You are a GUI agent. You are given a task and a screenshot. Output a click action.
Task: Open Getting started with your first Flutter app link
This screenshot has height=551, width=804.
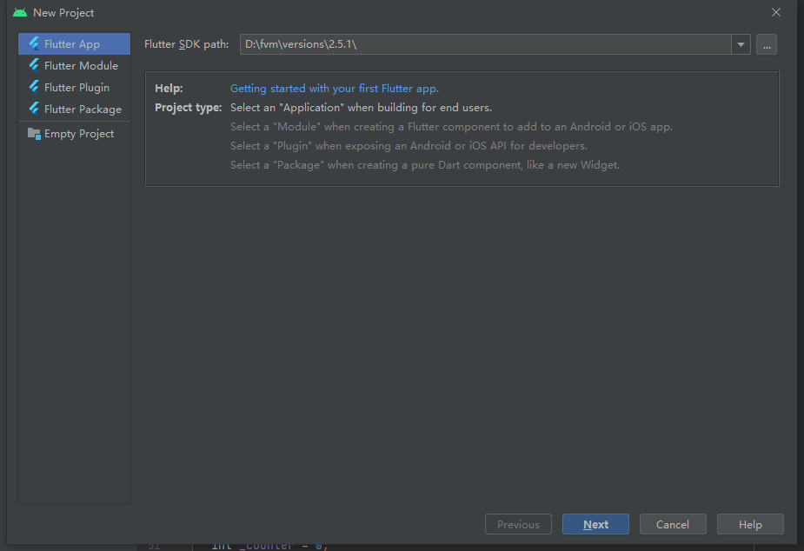pyautogui.click(x=335, y=88)
